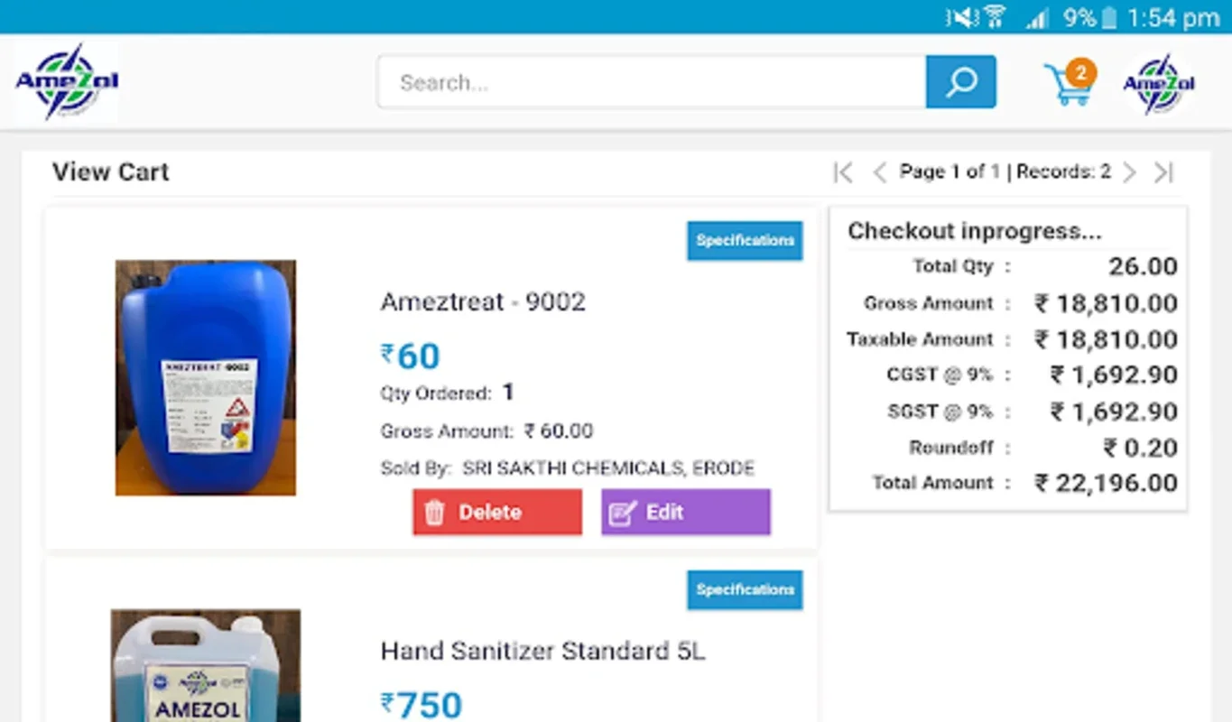The image size is (1232, 722).
Task: Click the ₹750 price of Hand Sanitizer
Action: (x=421, y=705)
